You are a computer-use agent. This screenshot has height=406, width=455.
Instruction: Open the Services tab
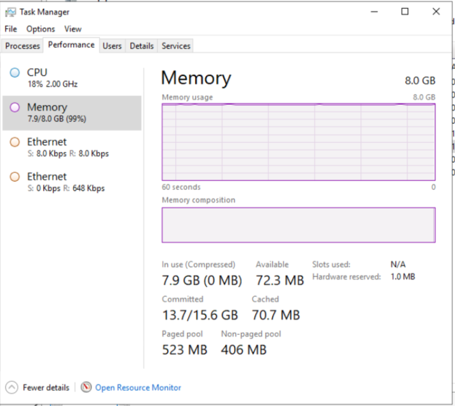[176, 46]
